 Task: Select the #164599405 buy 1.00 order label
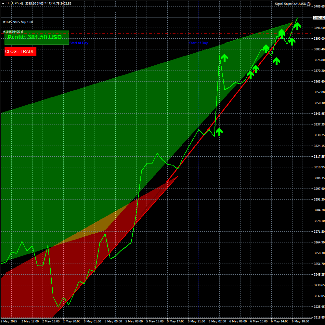pyautogui.click(x=18, y=22)
